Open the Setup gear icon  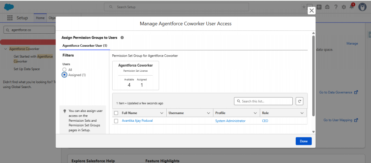(x=344, y=7)
